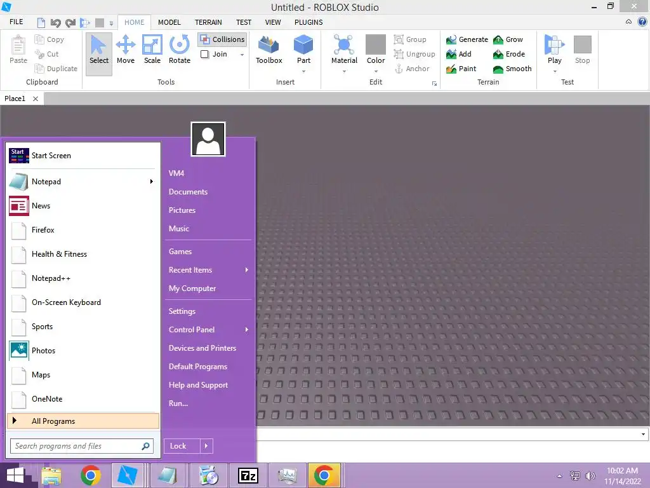Expand the Notepad submenu arrow

pos(151,181)
